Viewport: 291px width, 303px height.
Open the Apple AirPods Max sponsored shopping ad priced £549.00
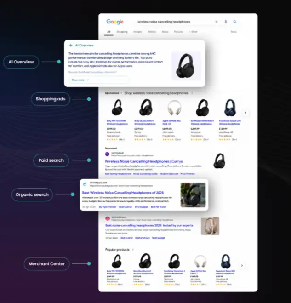pos(173,120)
